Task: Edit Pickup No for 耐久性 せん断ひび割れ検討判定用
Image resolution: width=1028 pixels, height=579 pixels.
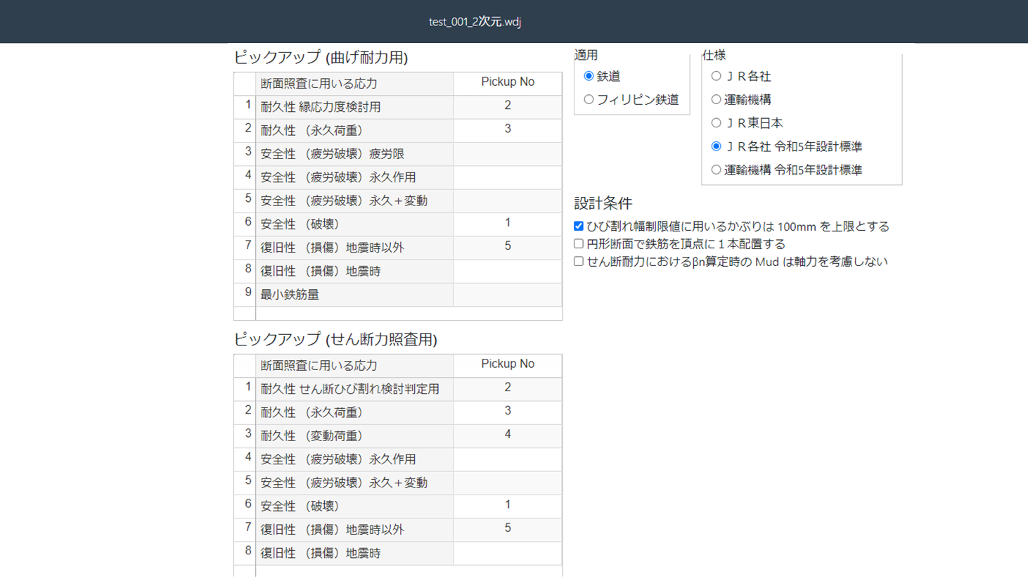Action: coord(508,389)
